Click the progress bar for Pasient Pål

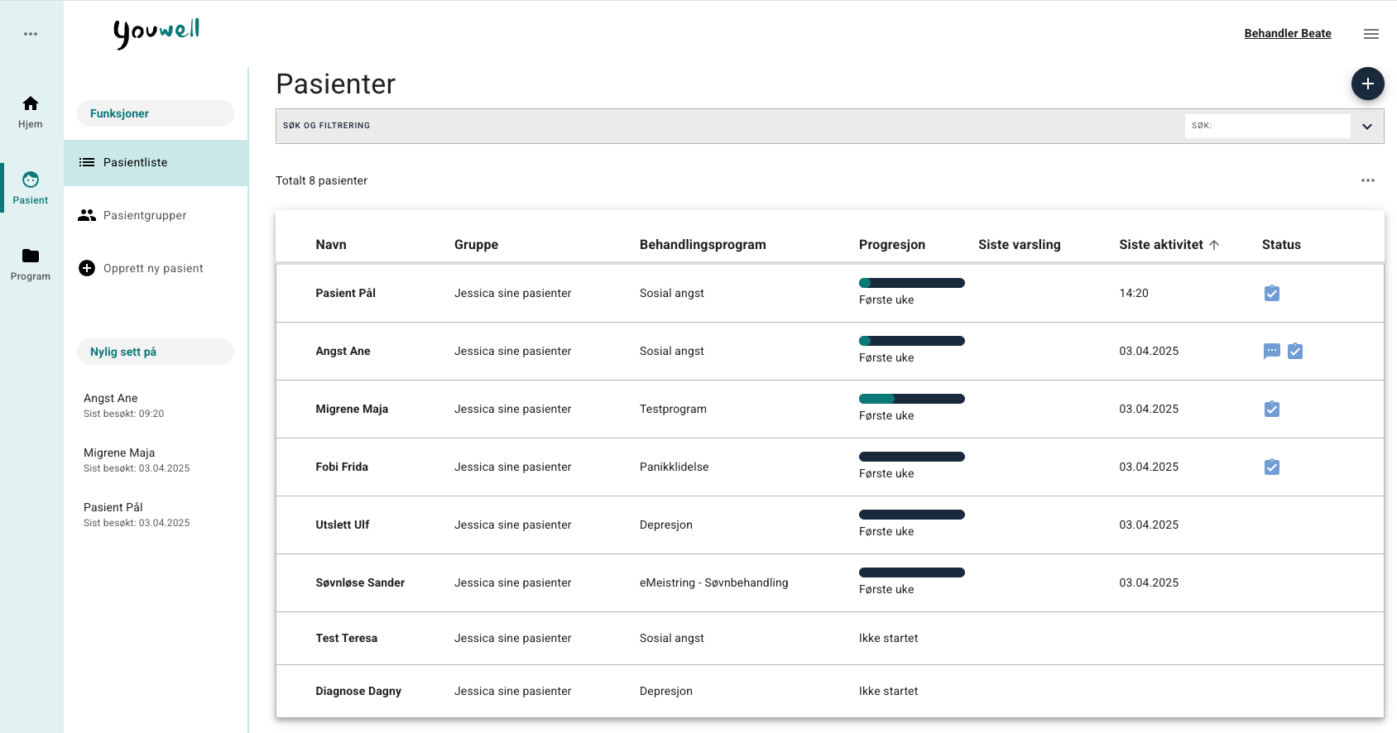[912, 283]
